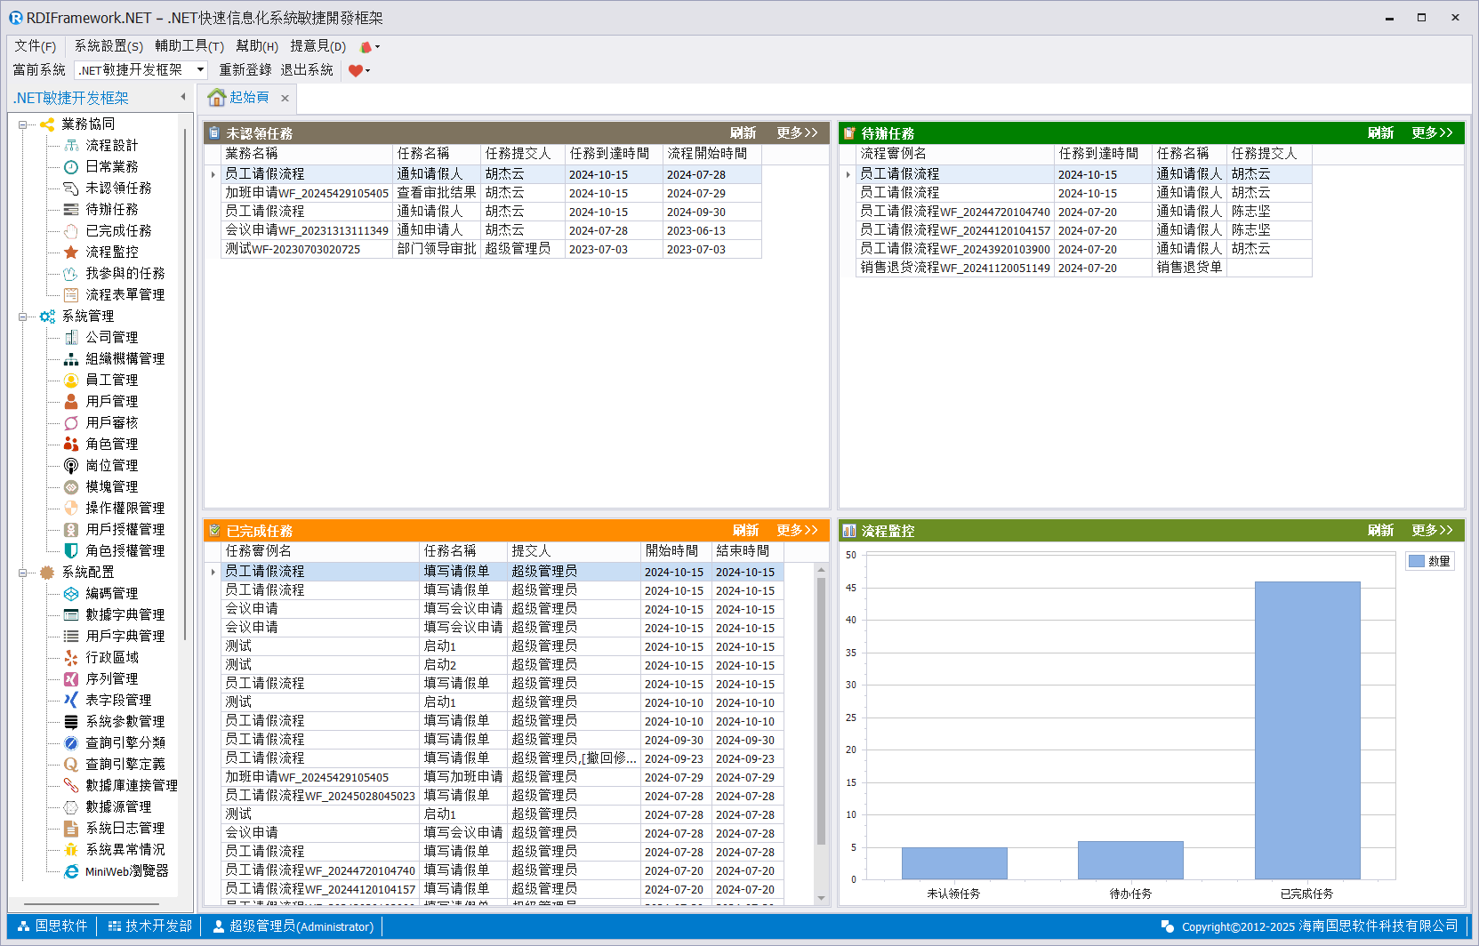Click the 系統異常情況 warning icon
Screen dimensions: 1479x946
click(71, 850)
